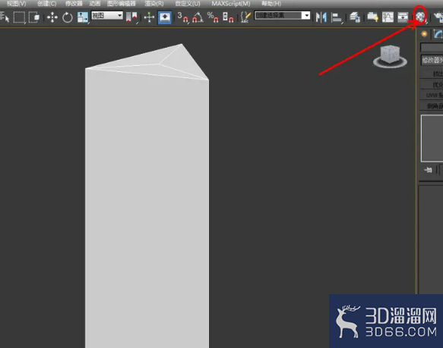Click the Edit Named Selection Sets icon
Screen dimensions: 443x348
[x=245, y=17]
